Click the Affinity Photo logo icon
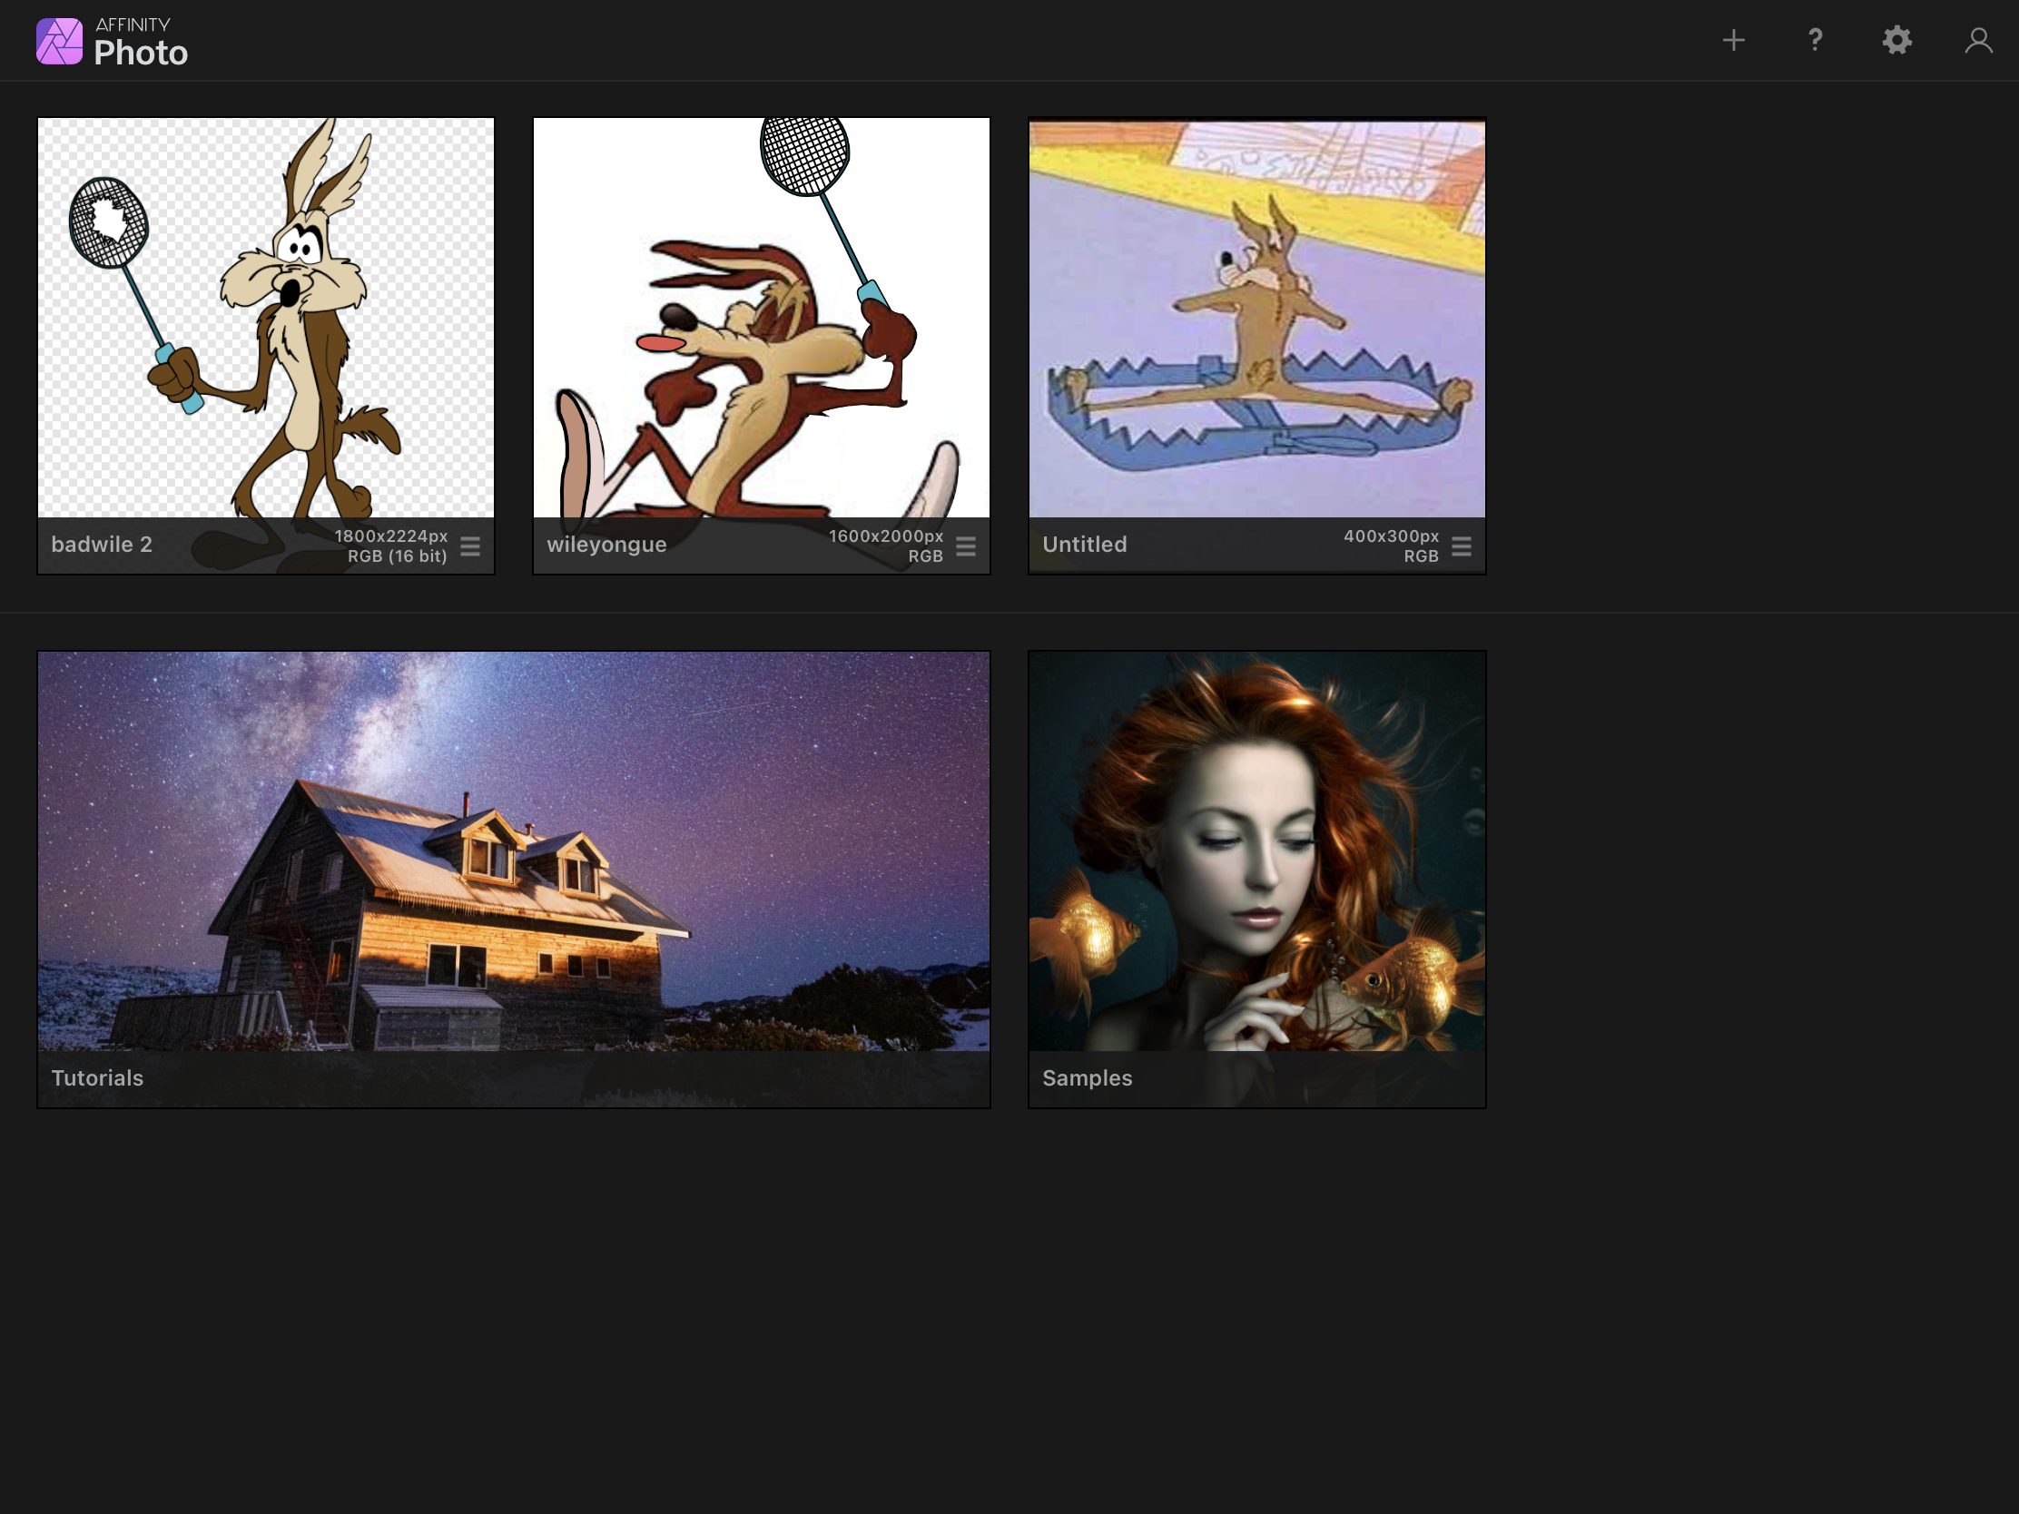 click(59, 41)
